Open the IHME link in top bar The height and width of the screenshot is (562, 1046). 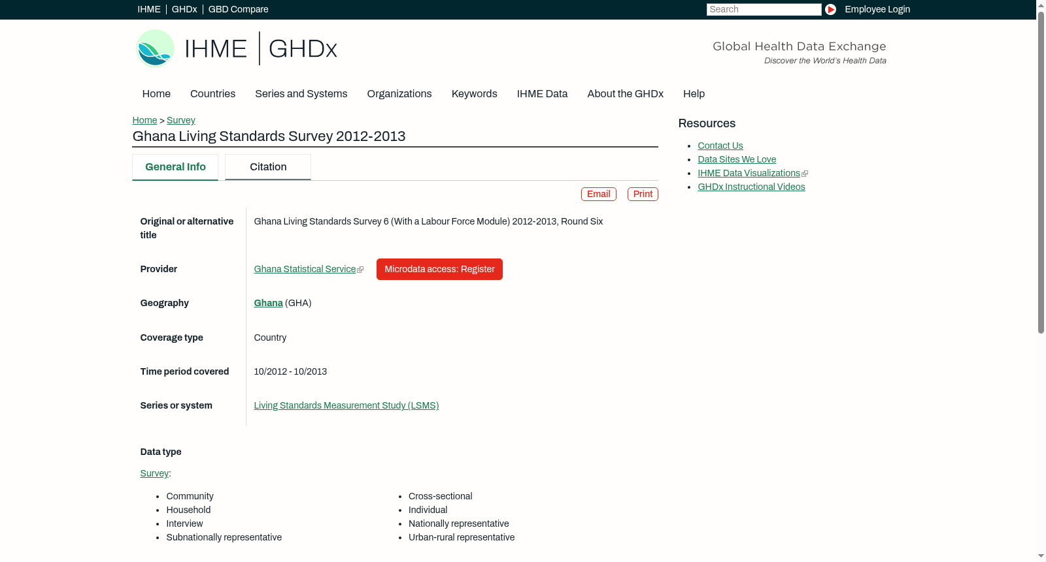[x=149, y=9]
